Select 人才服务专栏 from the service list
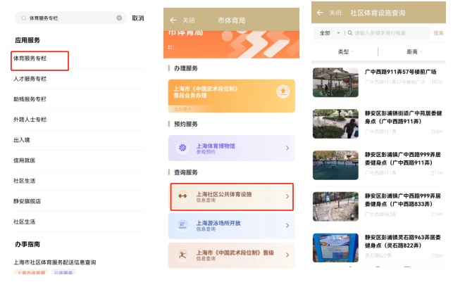 [x=30, y=79]
